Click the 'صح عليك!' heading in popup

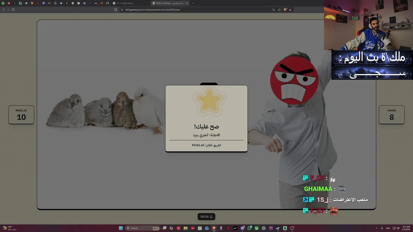(206, 126)
